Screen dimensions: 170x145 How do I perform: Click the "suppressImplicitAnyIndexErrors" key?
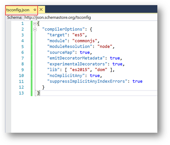pyautogui.click(x=87, y=81)
